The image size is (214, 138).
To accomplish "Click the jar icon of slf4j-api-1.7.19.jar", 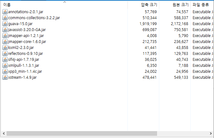I will 5,59.
